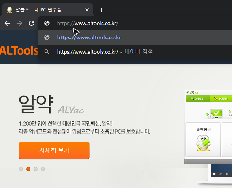Click the 검사하기 tab in the ALYac image
The width and height of the screenshot is (232, 188).
click(197, 99)
